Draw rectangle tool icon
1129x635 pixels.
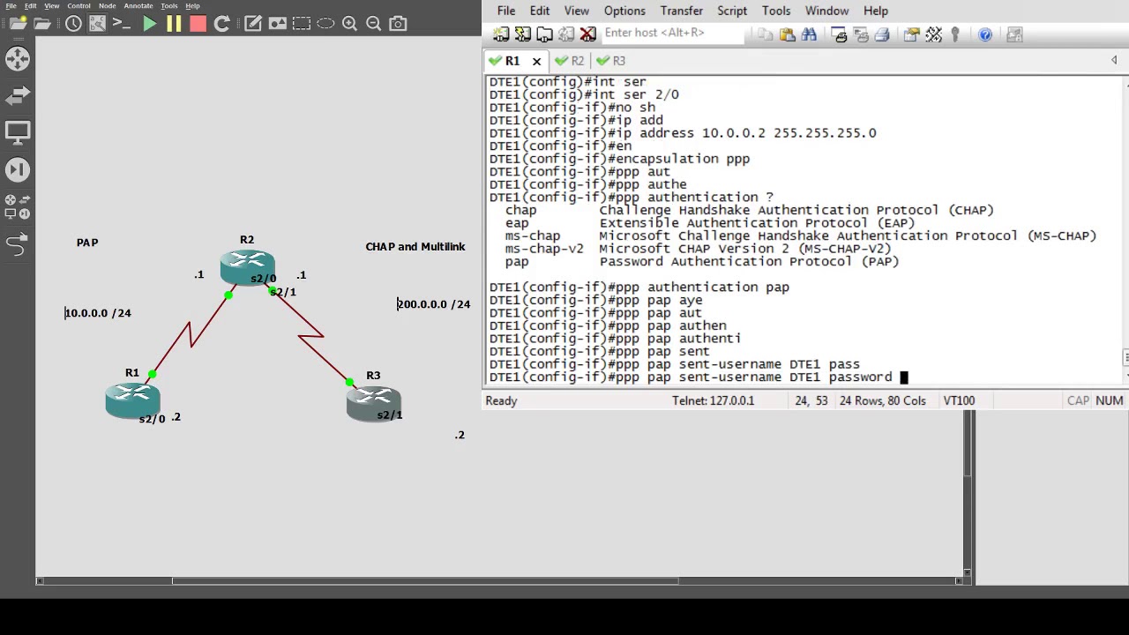coord(301,24)
